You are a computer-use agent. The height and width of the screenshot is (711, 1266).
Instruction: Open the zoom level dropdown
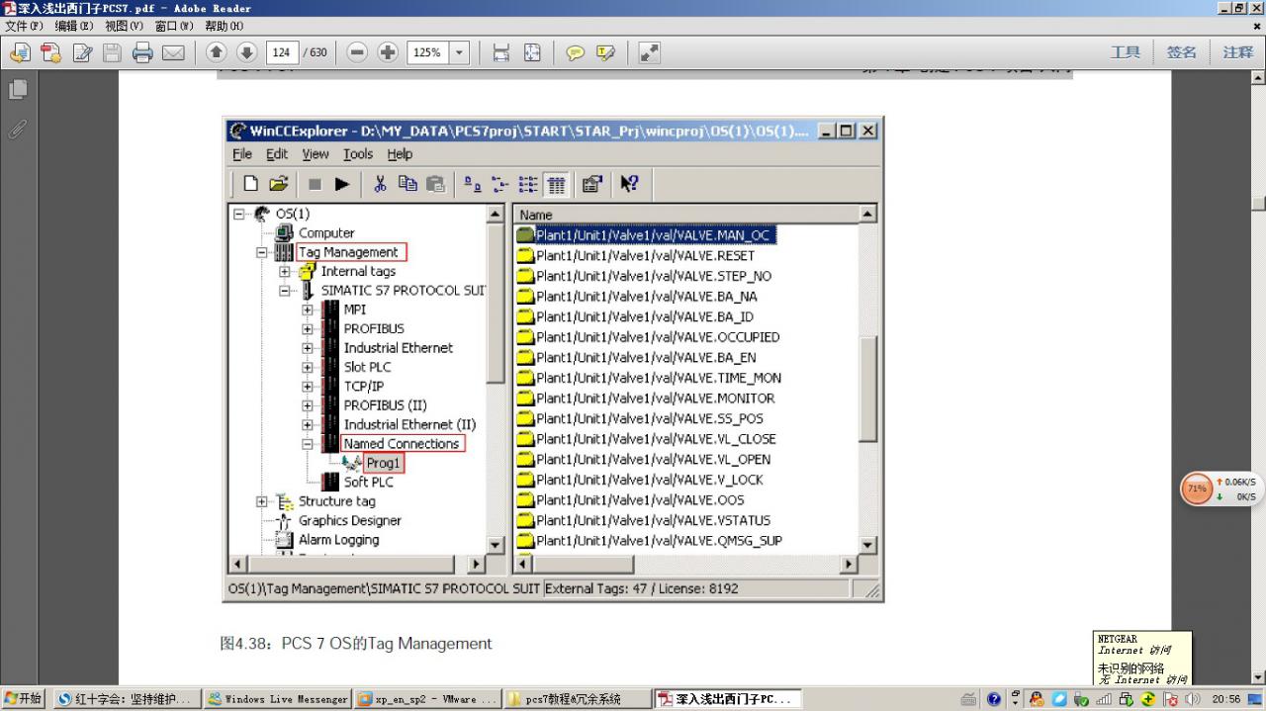(x=459, y=52)
